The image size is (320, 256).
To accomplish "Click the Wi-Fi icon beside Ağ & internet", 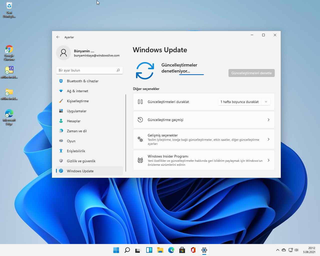I will tap(61, 91).
